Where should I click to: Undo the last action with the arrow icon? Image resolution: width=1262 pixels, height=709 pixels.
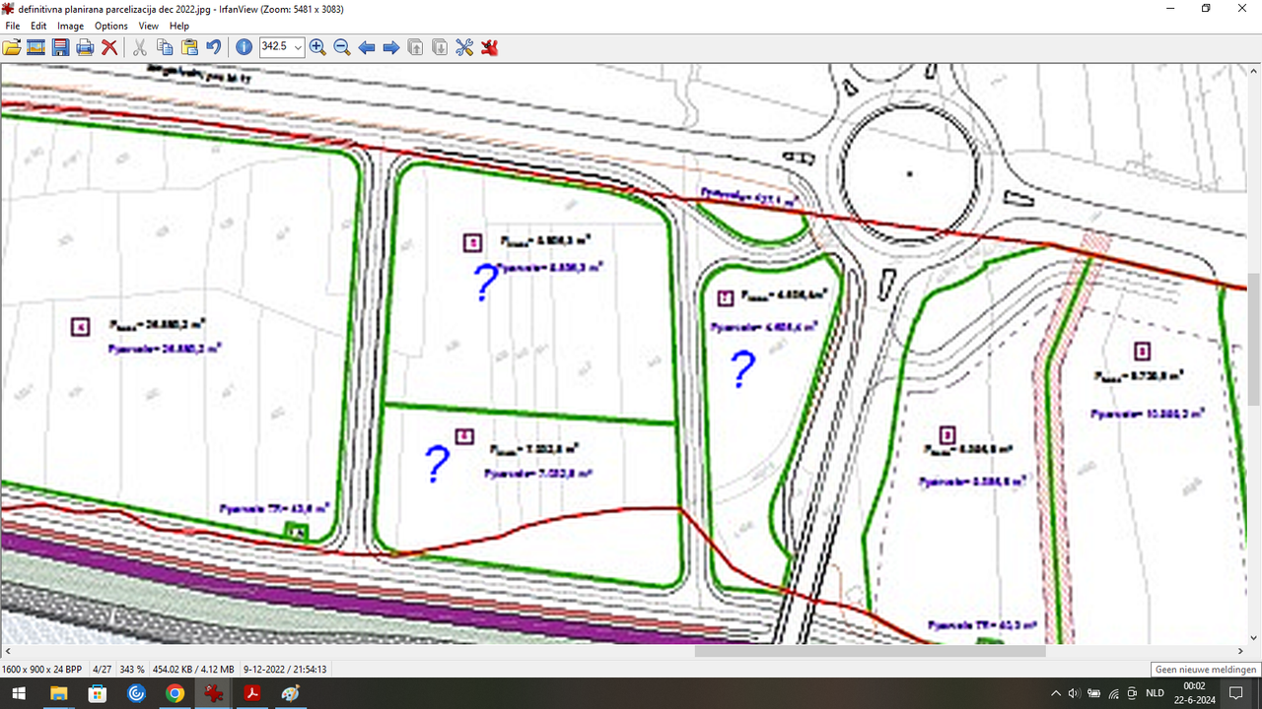click(213, 47)
